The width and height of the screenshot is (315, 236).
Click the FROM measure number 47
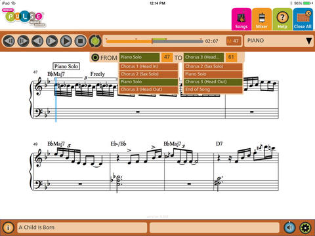[167, 57]
